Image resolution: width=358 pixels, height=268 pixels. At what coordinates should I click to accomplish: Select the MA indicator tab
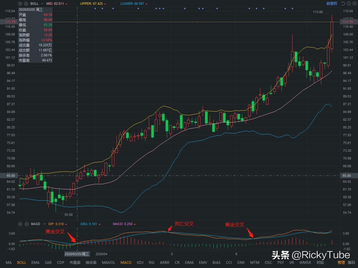click(9, 263)
